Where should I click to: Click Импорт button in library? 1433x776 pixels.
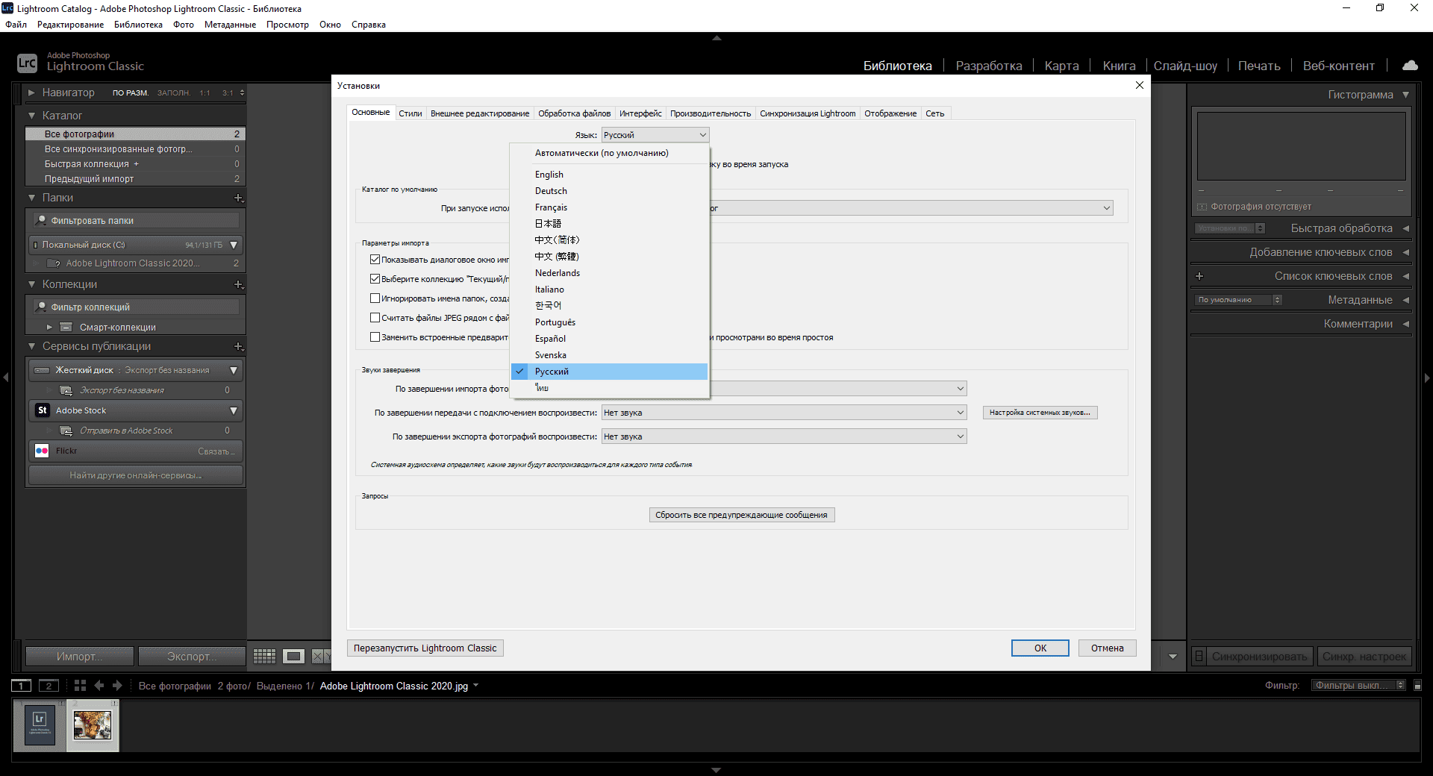coord(80,657)
